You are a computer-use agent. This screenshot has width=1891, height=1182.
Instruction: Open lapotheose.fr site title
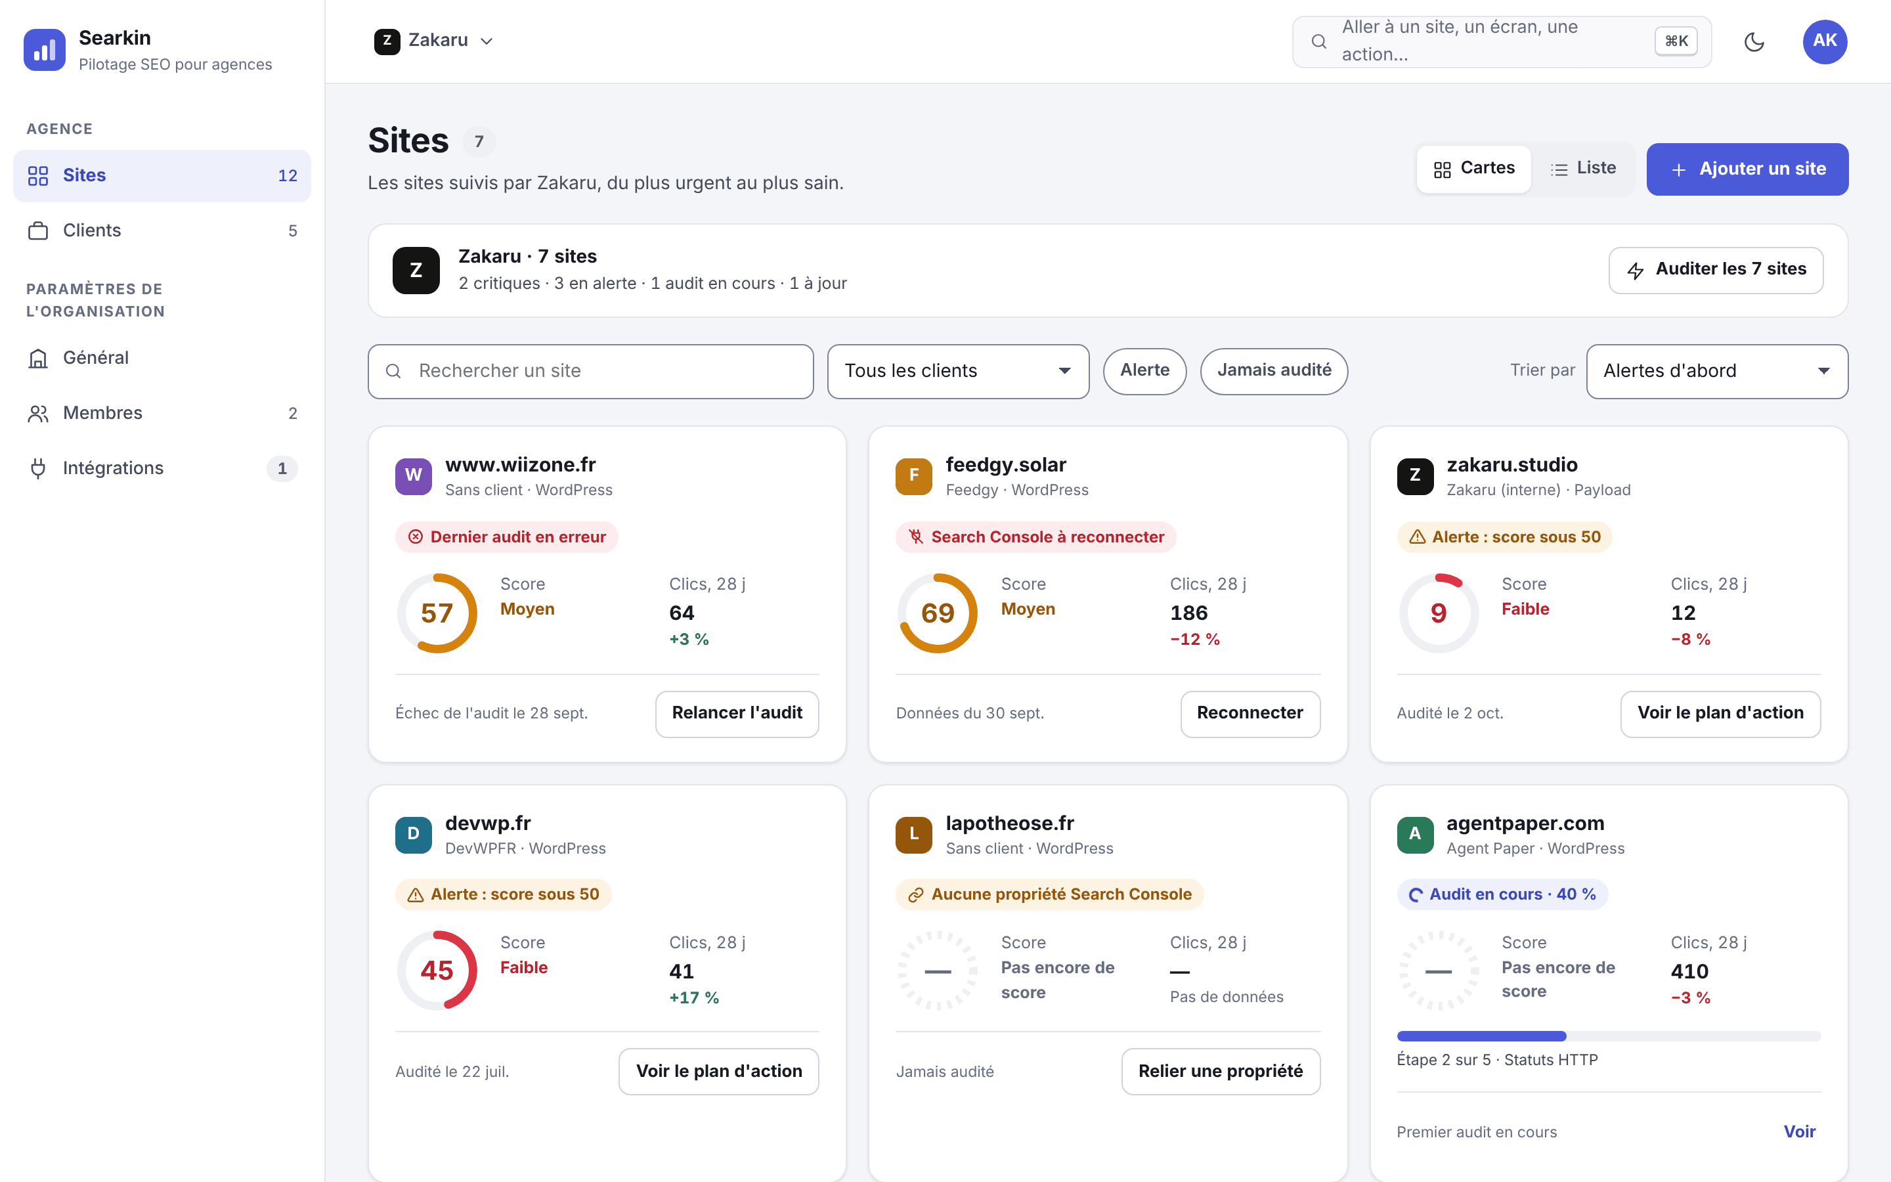1010,823
